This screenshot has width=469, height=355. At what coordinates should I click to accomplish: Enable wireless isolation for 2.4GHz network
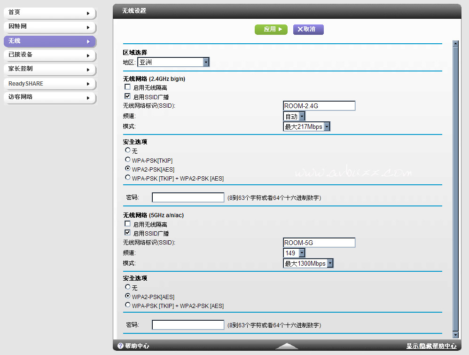click(127, 87)
